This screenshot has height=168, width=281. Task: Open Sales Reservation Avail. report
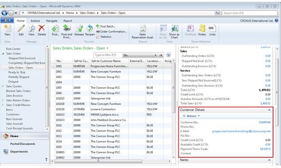[x=143, y=32]
